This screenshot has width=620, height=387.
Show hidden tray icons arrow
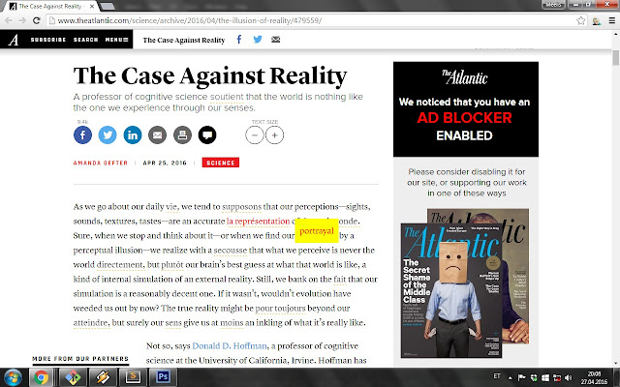(511, 378)
